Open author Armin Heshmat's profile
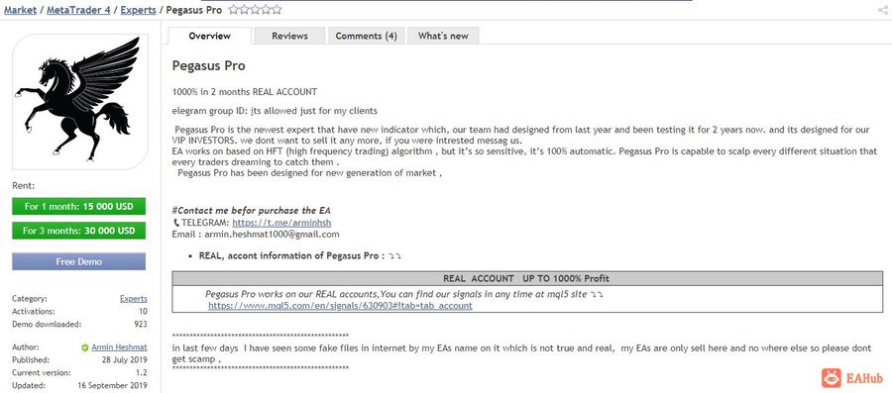The image size is (892, 393). 119,347
